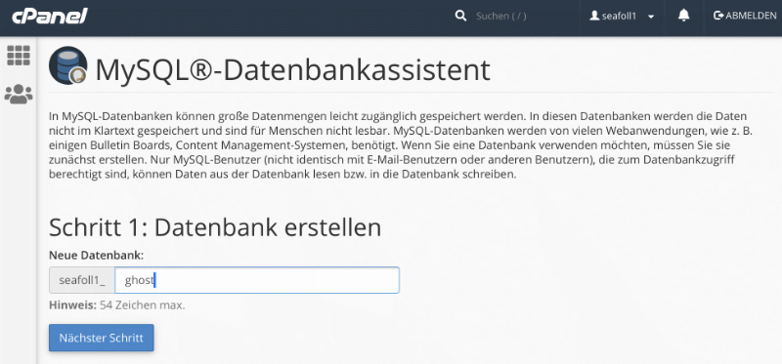Screen dimensions: 782x364
Task: Click the Nächster Schritt button
Action: tap(102, 338)
